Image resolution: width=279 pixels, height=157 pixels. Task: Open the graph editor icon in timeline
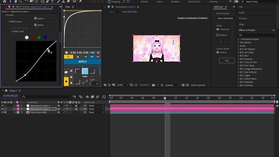click(104, 97)
